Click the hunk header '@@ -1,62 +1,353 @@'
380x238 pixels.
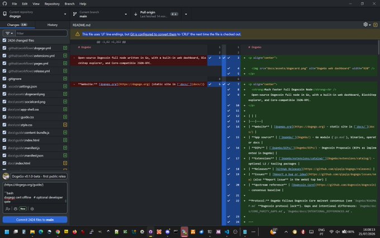pyautogui.click(x=111, y=42)
